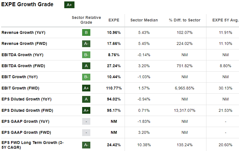Click the A- grade badge for Revenue Growth (FWD)

pyautogui.click(x=86, y=43)
